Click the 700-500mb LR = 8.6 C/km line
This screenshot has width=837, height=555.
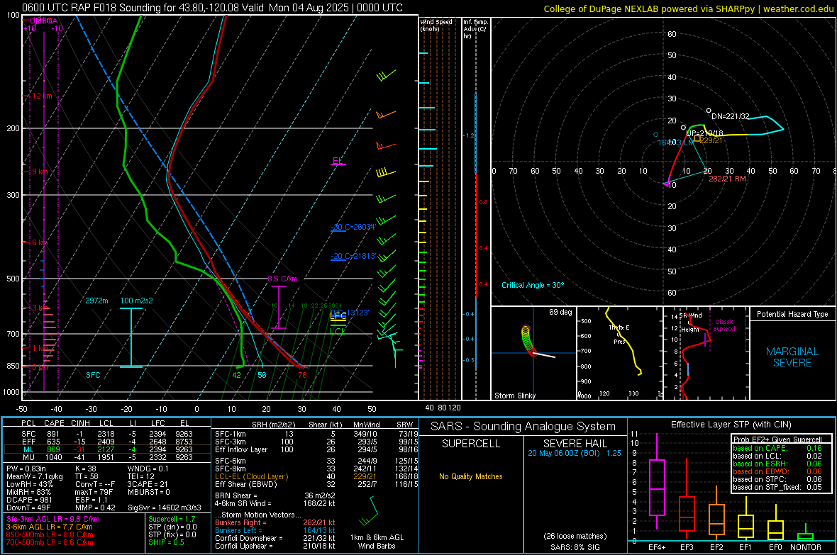click(x=50, y=542)
